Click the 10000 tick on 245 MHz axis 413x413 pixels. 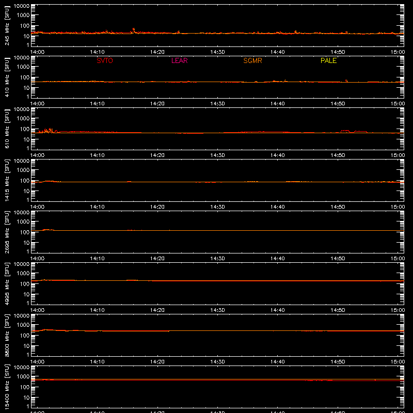pos(22,6)
